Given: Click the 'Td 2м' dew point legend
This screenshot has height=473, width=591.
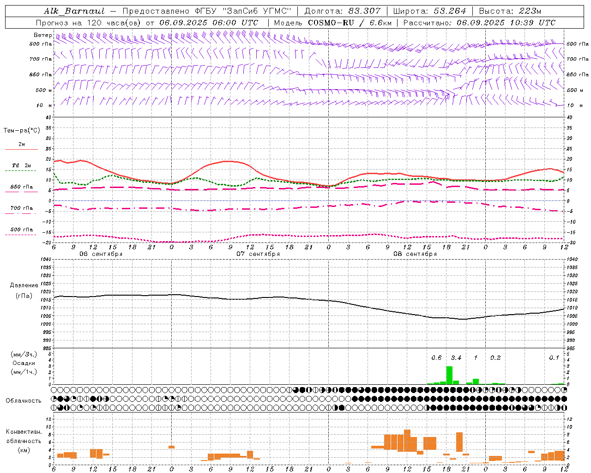Looking at the screenshot, I should pyautogui.click(x=22, y=165).
